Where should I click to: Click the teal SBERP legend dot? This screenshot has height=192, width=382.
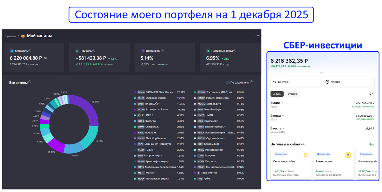[x=135, y=98]
